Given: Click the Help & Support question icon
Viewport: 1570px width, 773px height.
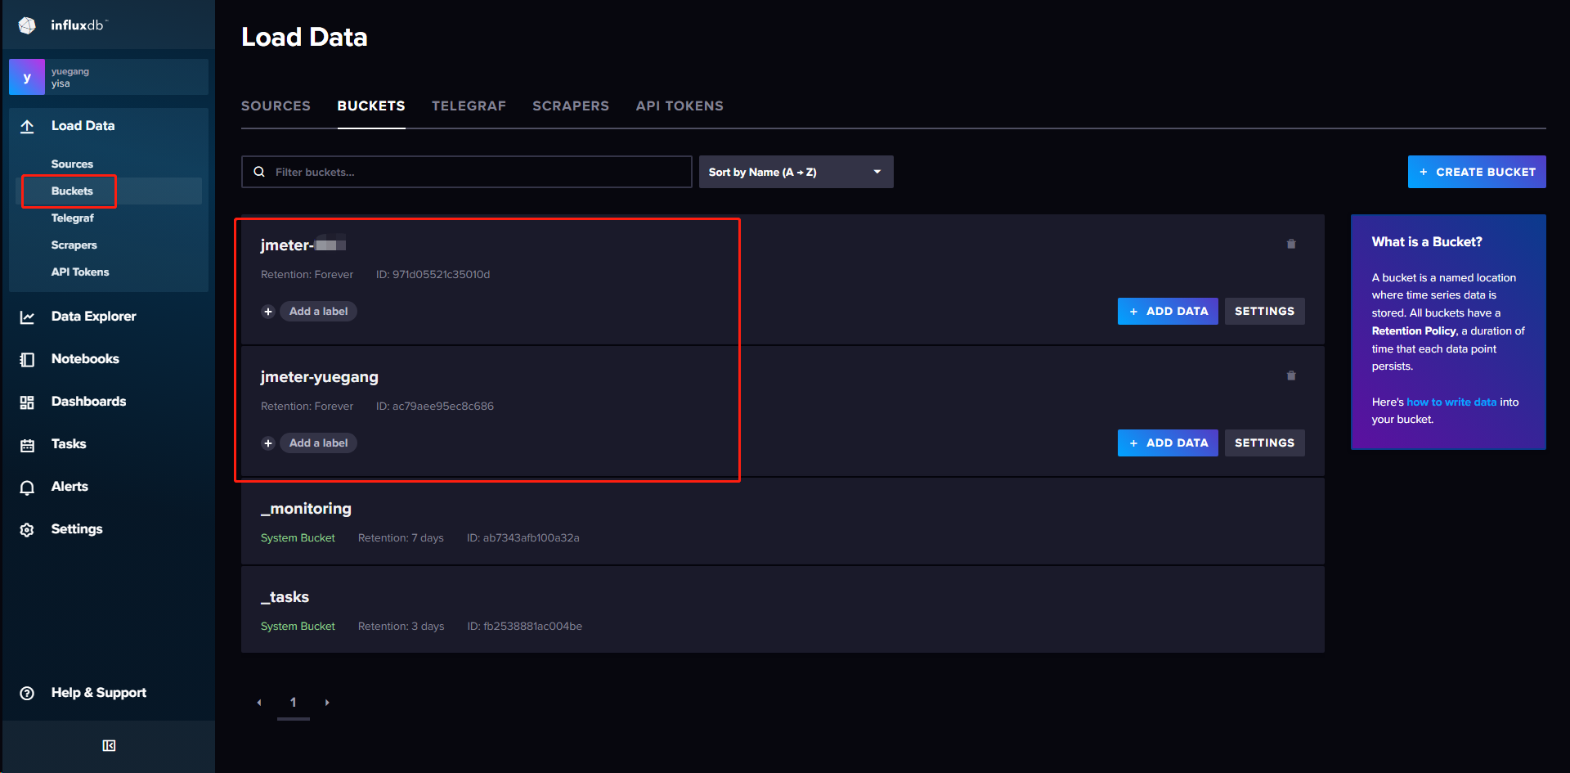Looking at the screenshot, I should point(27,693).
